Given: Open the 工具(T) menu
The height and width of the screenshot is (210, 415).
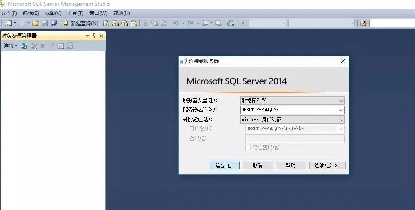Looking at the screenshot, I should pos(75,13).
